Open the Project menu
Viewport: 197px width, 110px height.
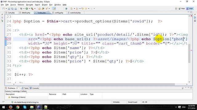point(45,5)
